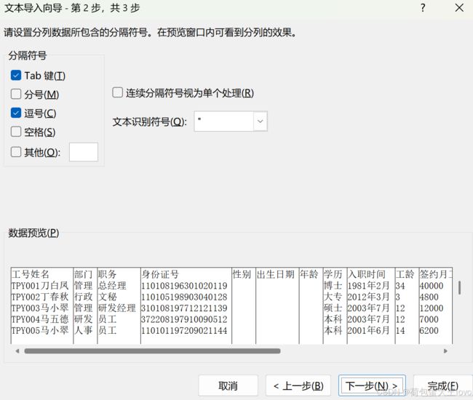Click the 2012年3月 hire date cell
The height and width of the screenshot is (400, 473).
pos(369,297)
